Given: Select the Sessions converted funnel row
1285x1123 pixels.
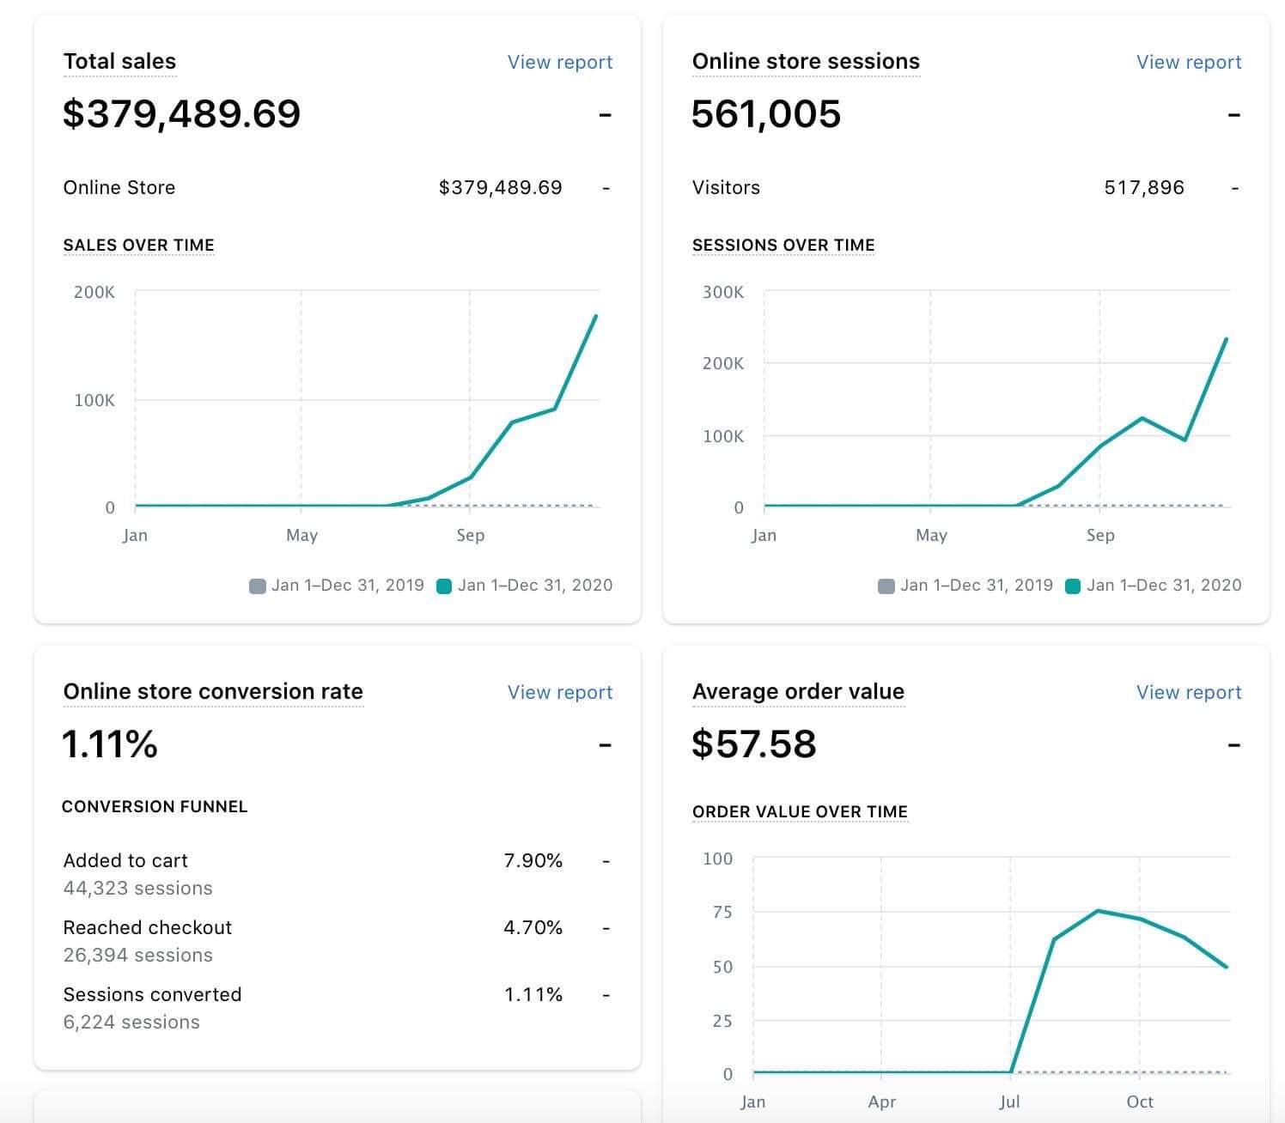Looking at the screenshot, I should 152,995.
